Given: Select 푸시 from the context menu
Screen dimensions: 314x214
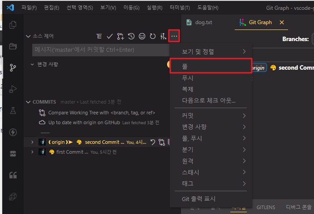Looking at the screenshot, I should (211, 78).
